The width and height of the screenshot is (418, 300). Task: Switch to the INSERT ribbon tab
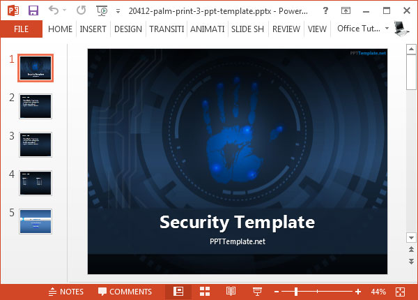pyautogui.click(x=93, y=29)
